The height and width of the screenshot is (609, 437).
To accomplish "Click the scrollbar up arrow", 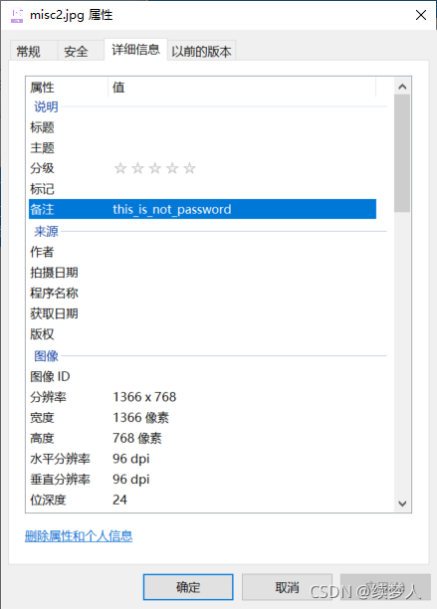I will 402,87.
